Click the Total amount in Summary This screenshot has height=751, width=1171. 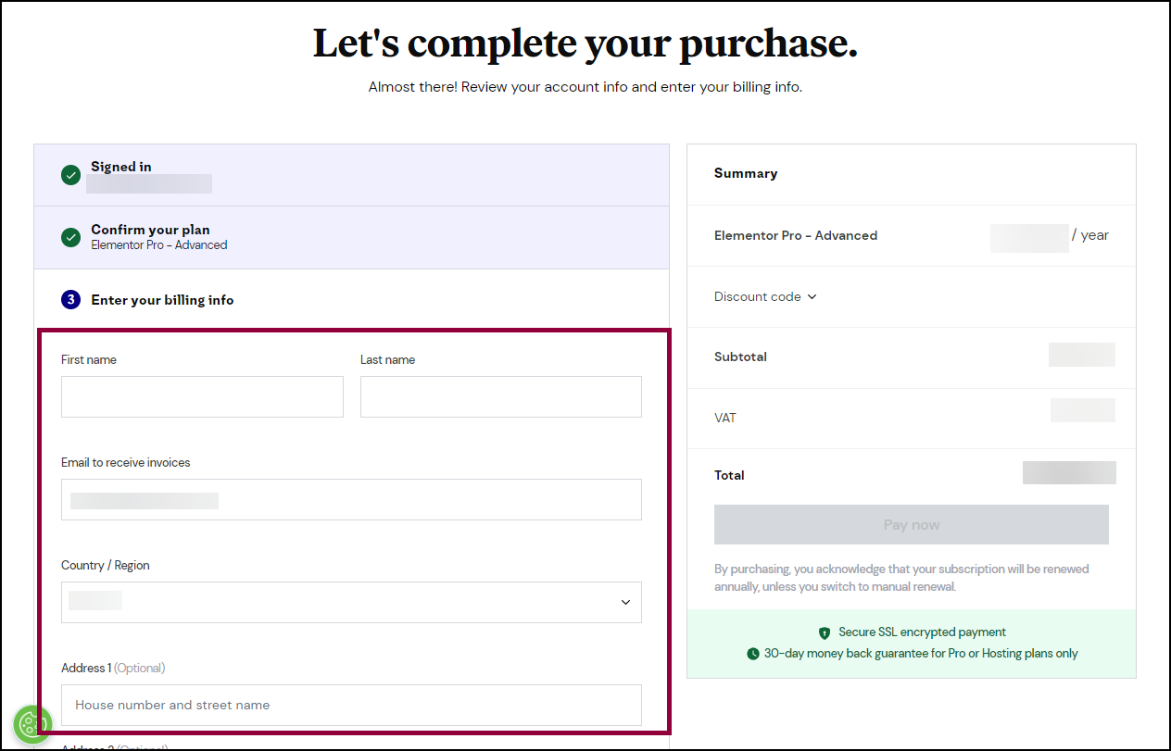pos(1069,473)
